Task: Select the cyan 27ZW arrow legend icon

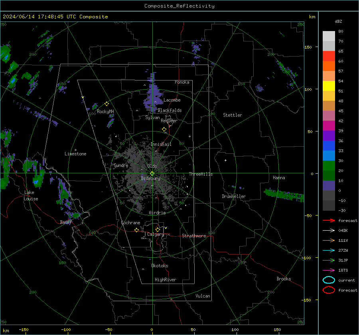Action: 329,251
